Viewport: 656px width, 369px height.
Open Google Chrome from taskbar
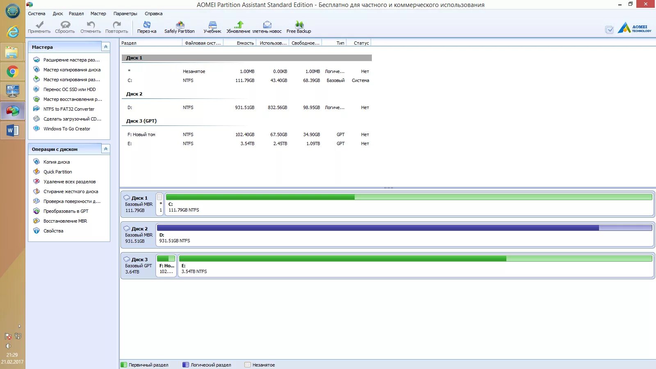[x=13, y=72]
